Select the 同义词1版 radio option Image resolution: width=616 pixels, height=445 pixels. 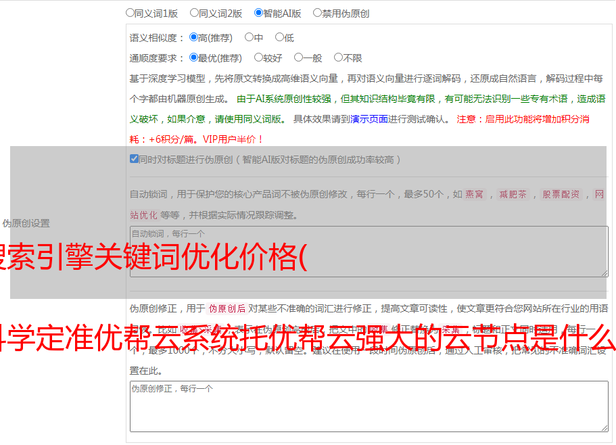point(130,13)
